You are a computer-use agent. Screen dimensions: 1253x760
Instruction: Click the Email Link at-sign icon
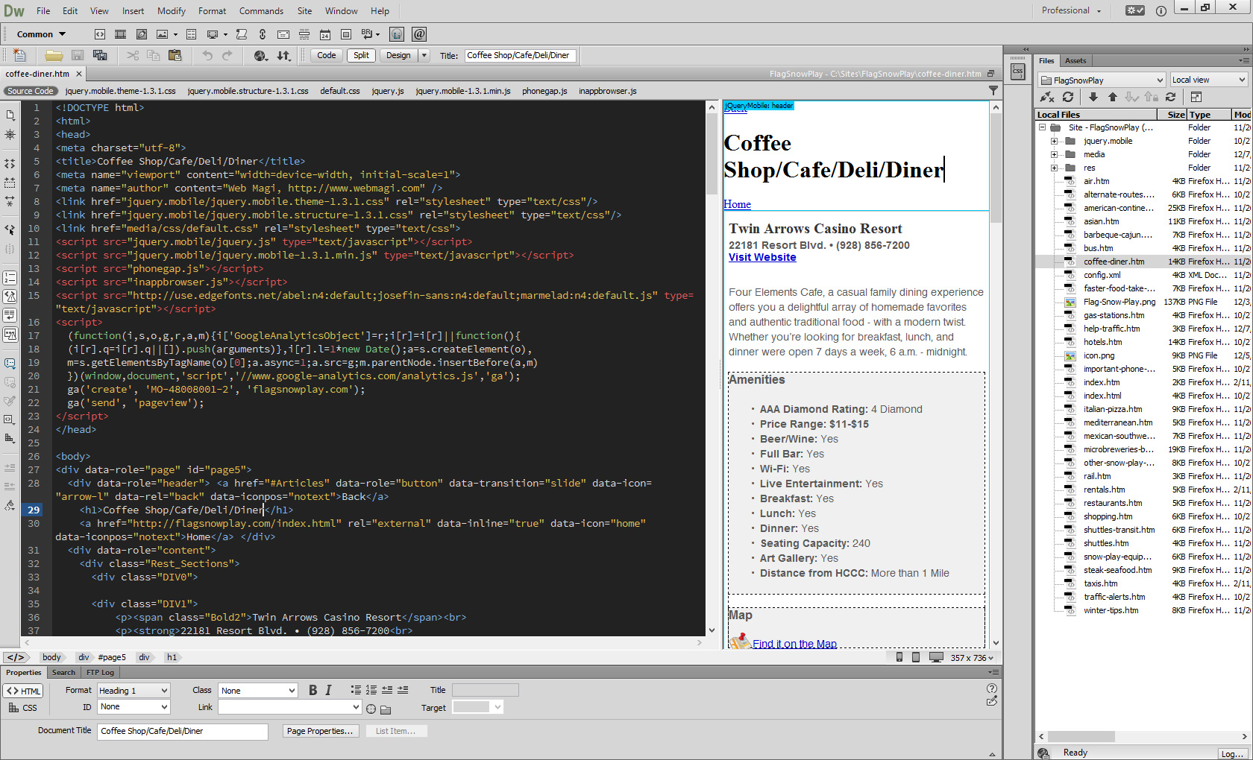point(419,34)
